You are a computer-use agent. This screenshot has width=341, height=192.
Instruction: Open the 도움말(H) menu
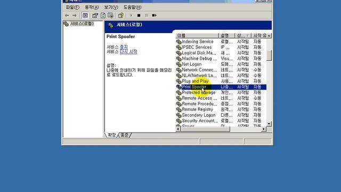point(132,7)
